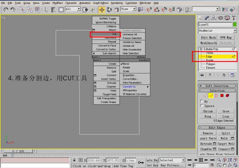Image resolution: width=239 pixels, height=168 pixels.
Task: Activate Select and Move tool
Action: click(101, 10)
